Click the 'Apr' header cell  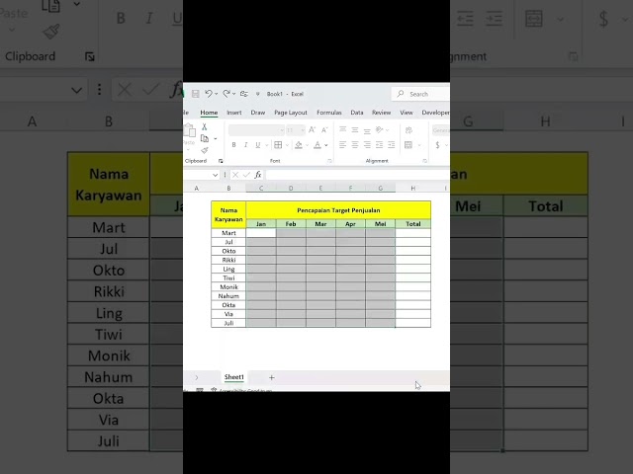tap(350, 224)
